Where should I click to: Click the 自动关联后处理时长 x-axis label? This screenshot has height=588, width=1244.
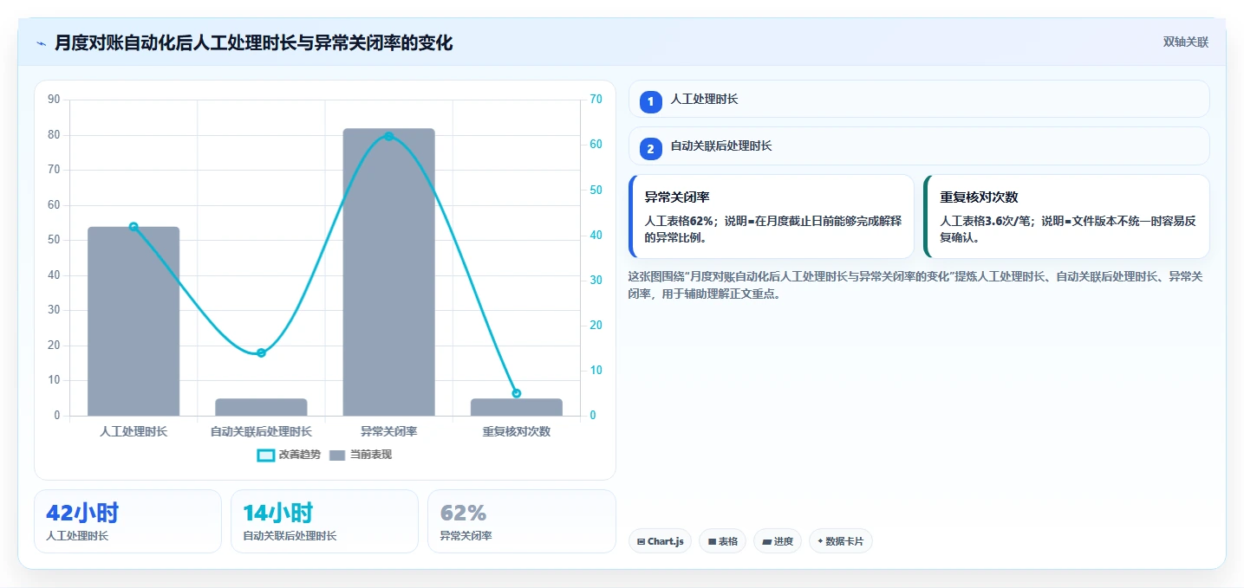coord(261,431)
